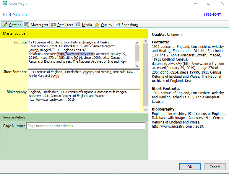Click the Master Source panel scroll-down arrow
Image resolution: width=229 pixels, height=174 pixels.
[x=145, y=109]
